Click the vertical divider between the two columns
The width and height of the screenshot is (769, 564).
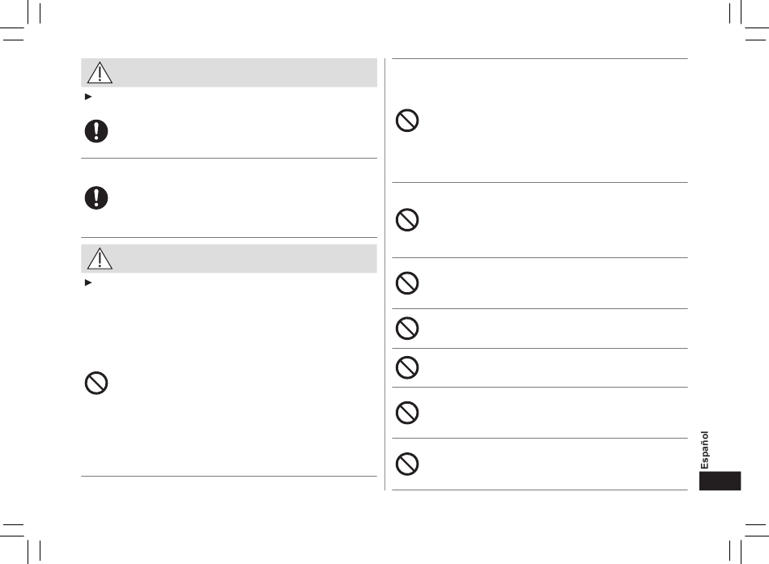pos(385,274)
